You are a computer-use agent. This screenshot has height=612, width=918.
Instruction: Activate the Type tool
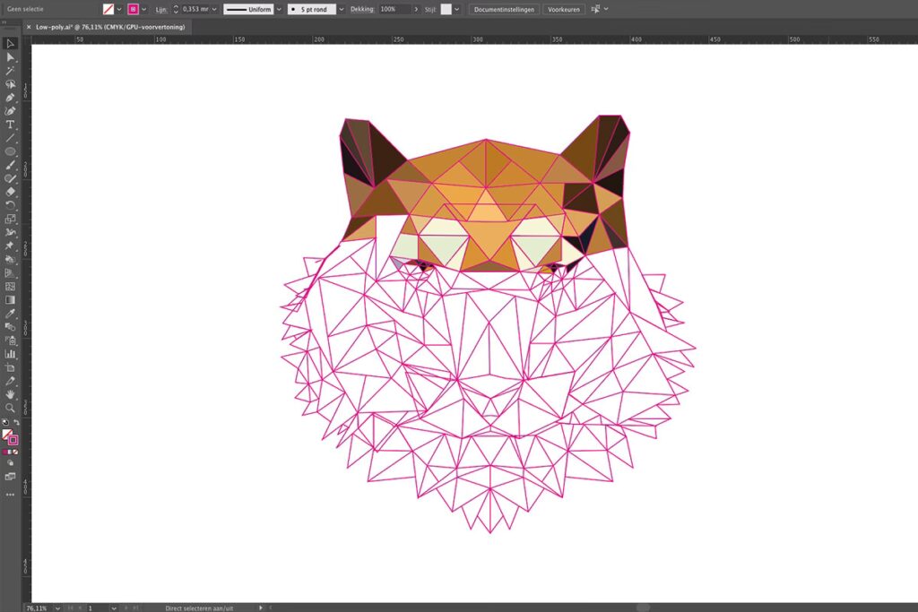pos(11,125)
